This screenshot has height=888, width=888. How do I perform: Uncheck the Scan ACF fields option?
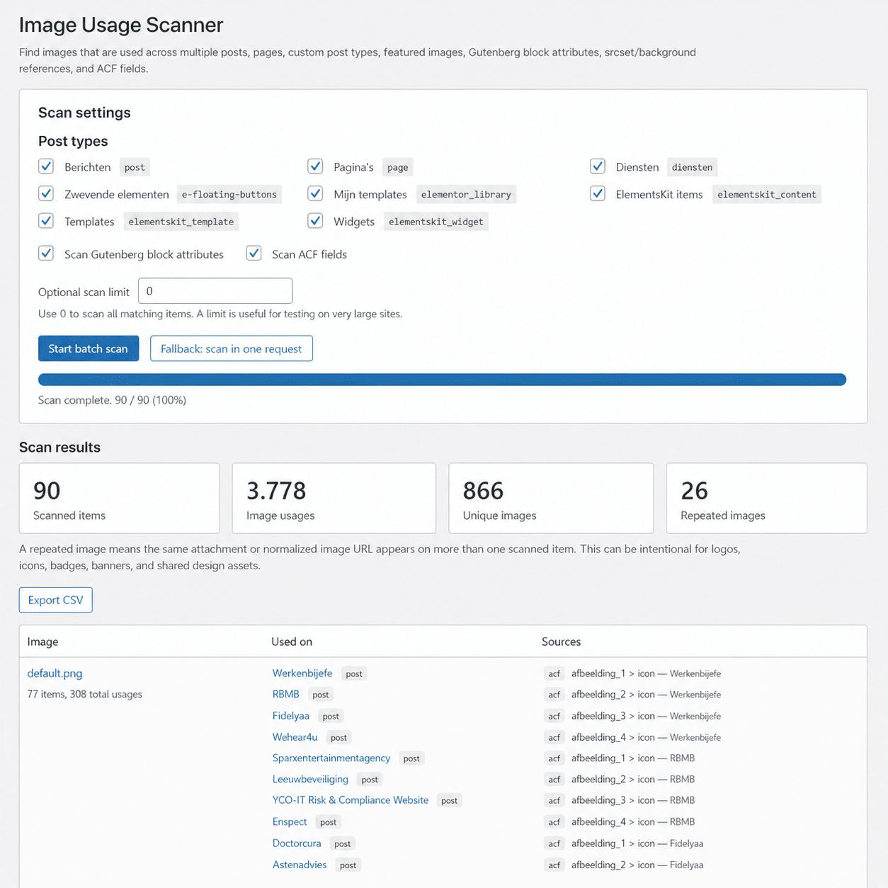(254, 254)
